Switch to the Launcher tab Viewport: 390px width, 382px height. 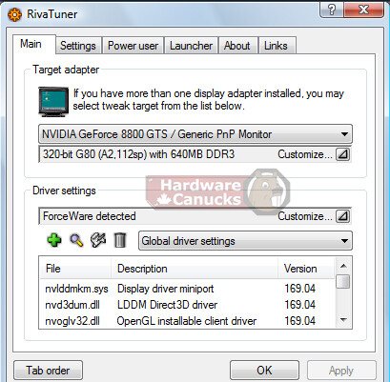pyautogui.click(x=191, y=46)
